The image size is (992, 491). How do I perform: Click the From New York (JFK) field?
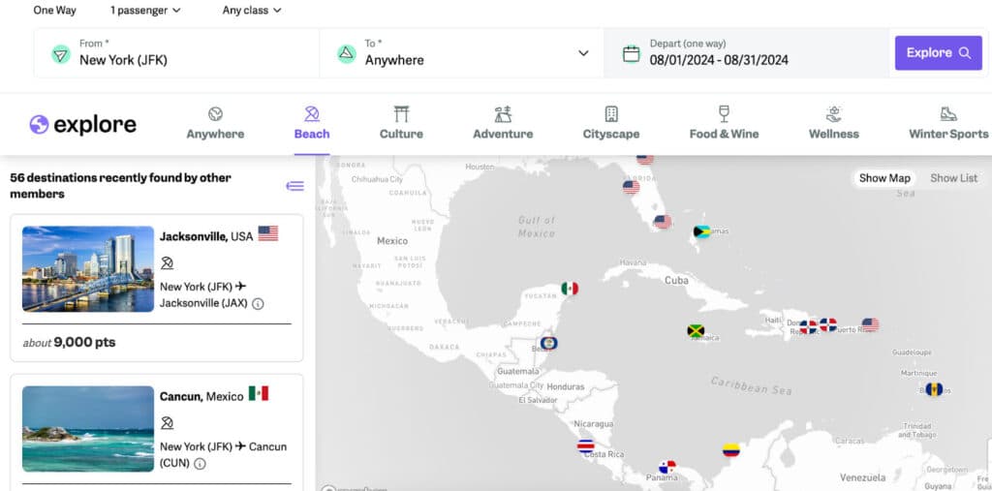pos(176,52)
